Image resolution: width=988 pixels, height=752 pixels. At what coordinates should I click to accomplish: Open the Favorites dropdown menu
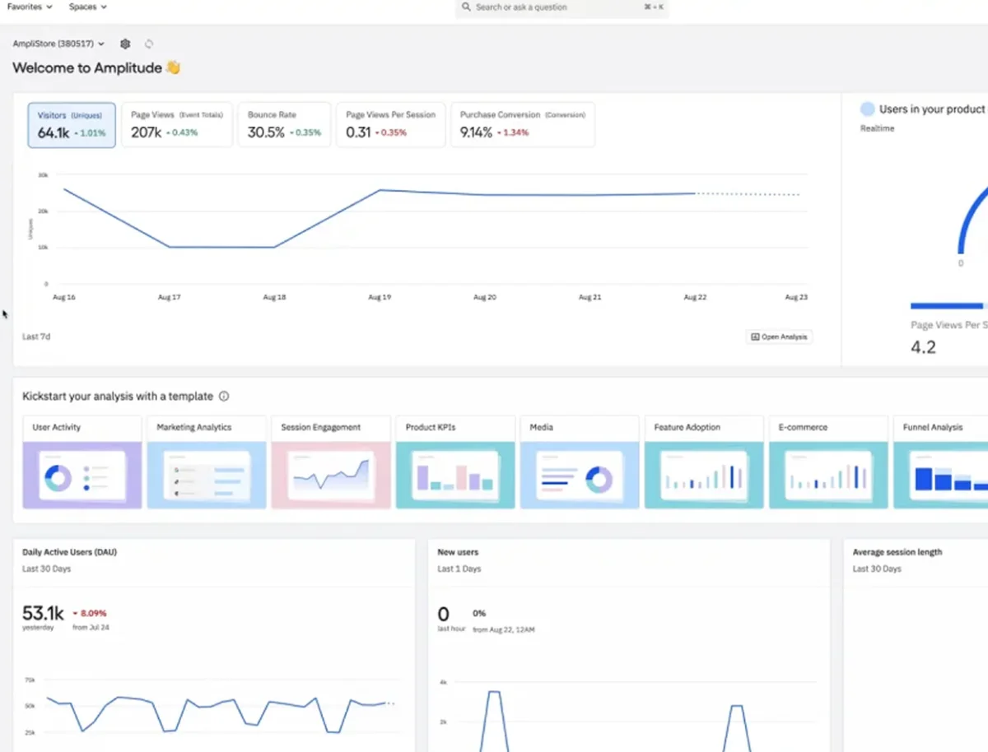click(x=30, y=7)
